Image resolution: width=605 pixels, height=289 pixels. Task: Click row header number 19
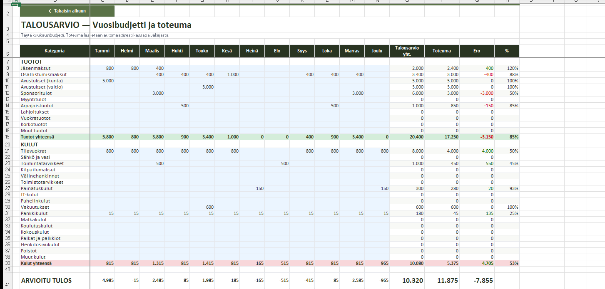coord(7,137)
